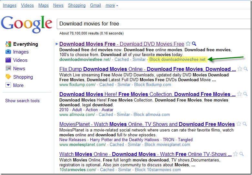Open the 2010 sitelink under allmovia
Image resolution: width=252 pixels, height=175 pixels.
coord(64,110)
